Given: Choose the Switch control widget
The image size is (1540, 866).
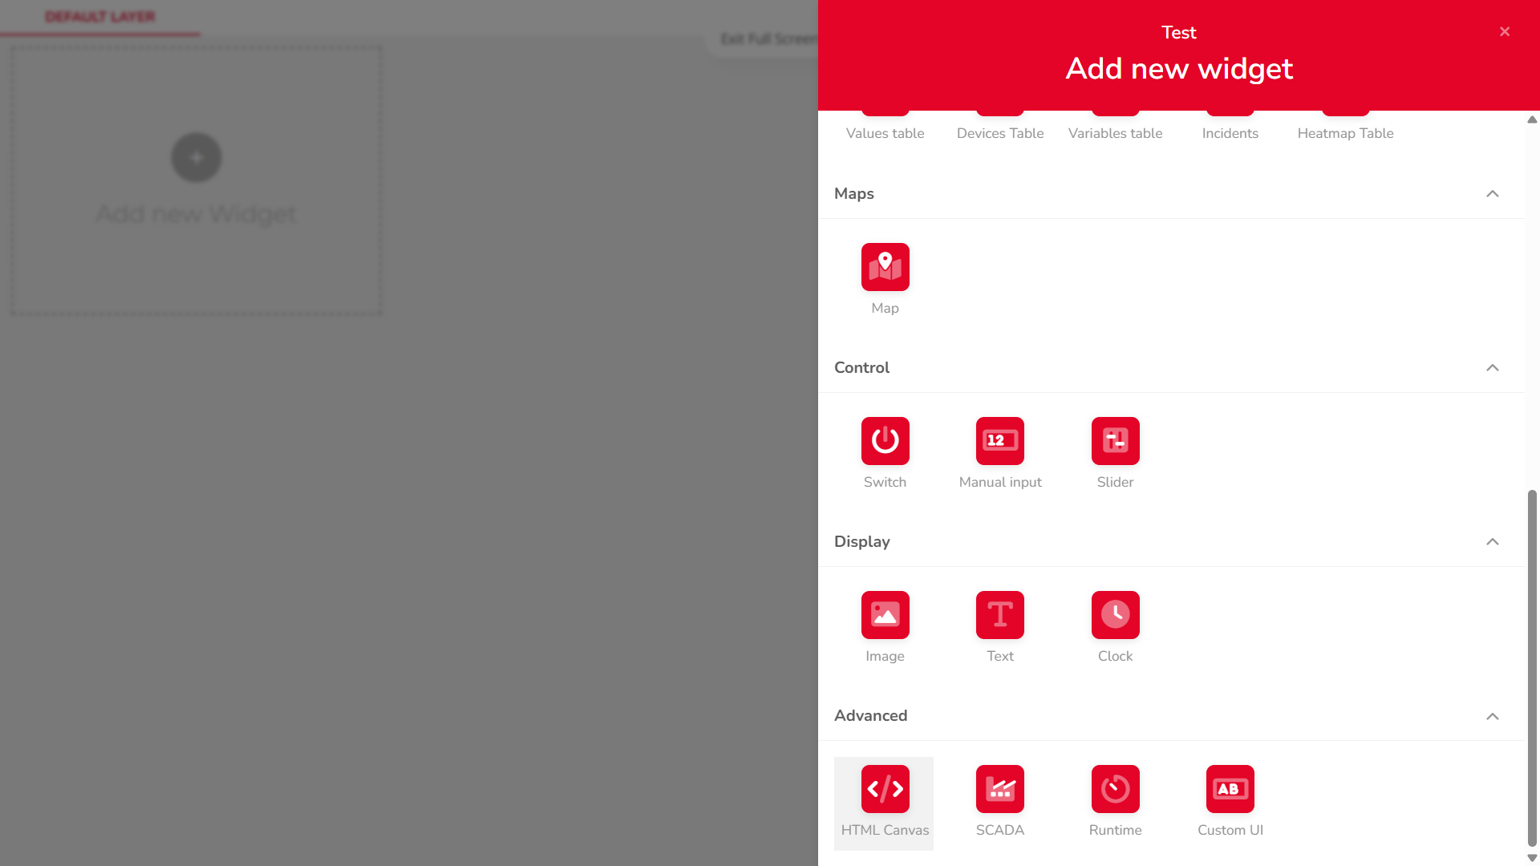Looking at the screenshot, I should pos(885,441).
